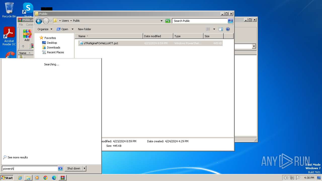Click the Explorer Forward navigation arrow
322x181 pixels.
point(46,21)
